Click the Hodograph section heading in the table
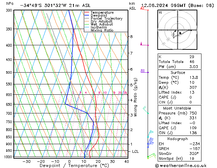217x168 pixels. [x=178, y=139]
